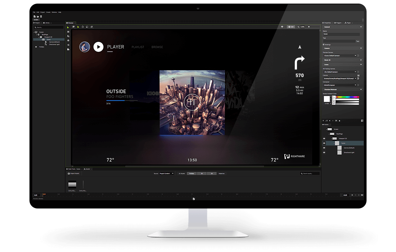Expand the Node 3D properties section
396x252 pixels.
[361, 60]
